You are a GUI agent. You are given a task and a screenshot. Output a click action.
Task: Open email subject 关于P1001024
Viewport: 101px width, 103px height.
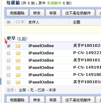[87, 46]
